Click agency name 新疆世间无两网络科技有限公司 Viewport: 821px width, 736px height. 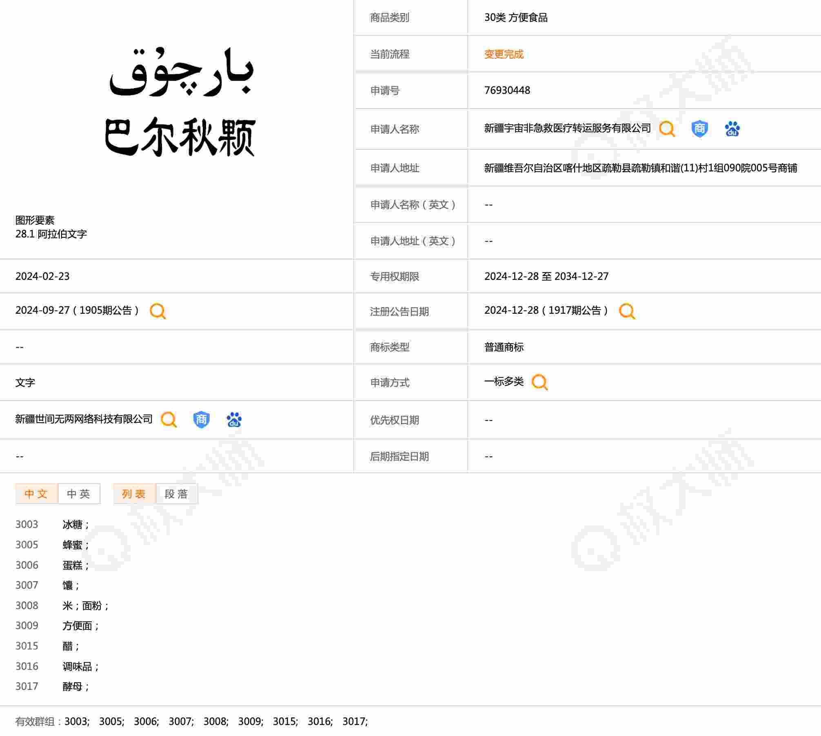(x=84, y=419)
